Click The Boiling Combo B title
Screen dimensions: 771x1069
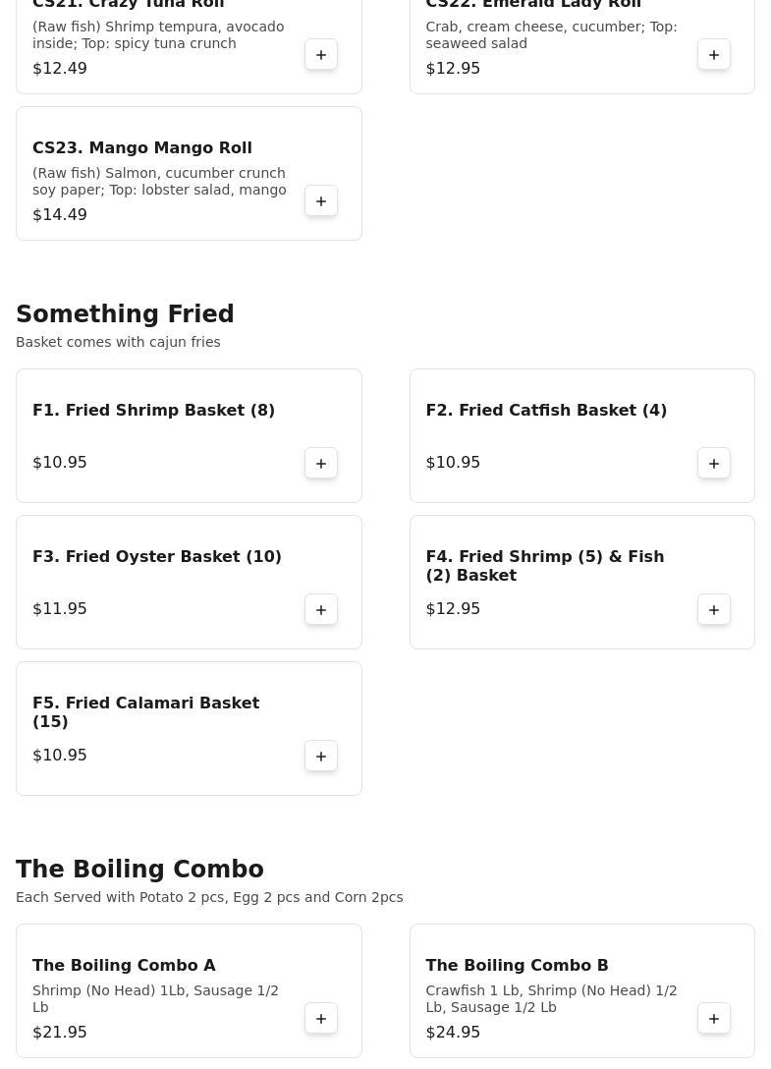tap(517, 966)
